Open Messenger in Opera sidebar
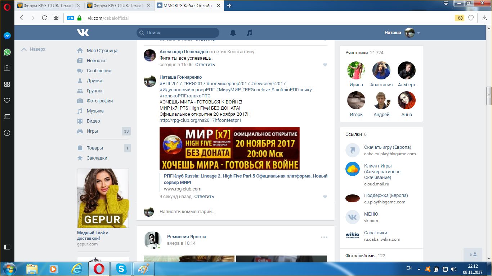 [x=7, y=36]
